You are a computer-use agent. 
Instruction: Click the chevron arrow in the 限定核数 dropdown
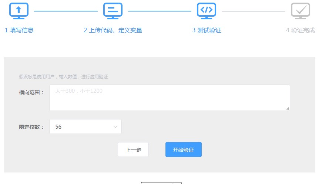pos(115,127)
